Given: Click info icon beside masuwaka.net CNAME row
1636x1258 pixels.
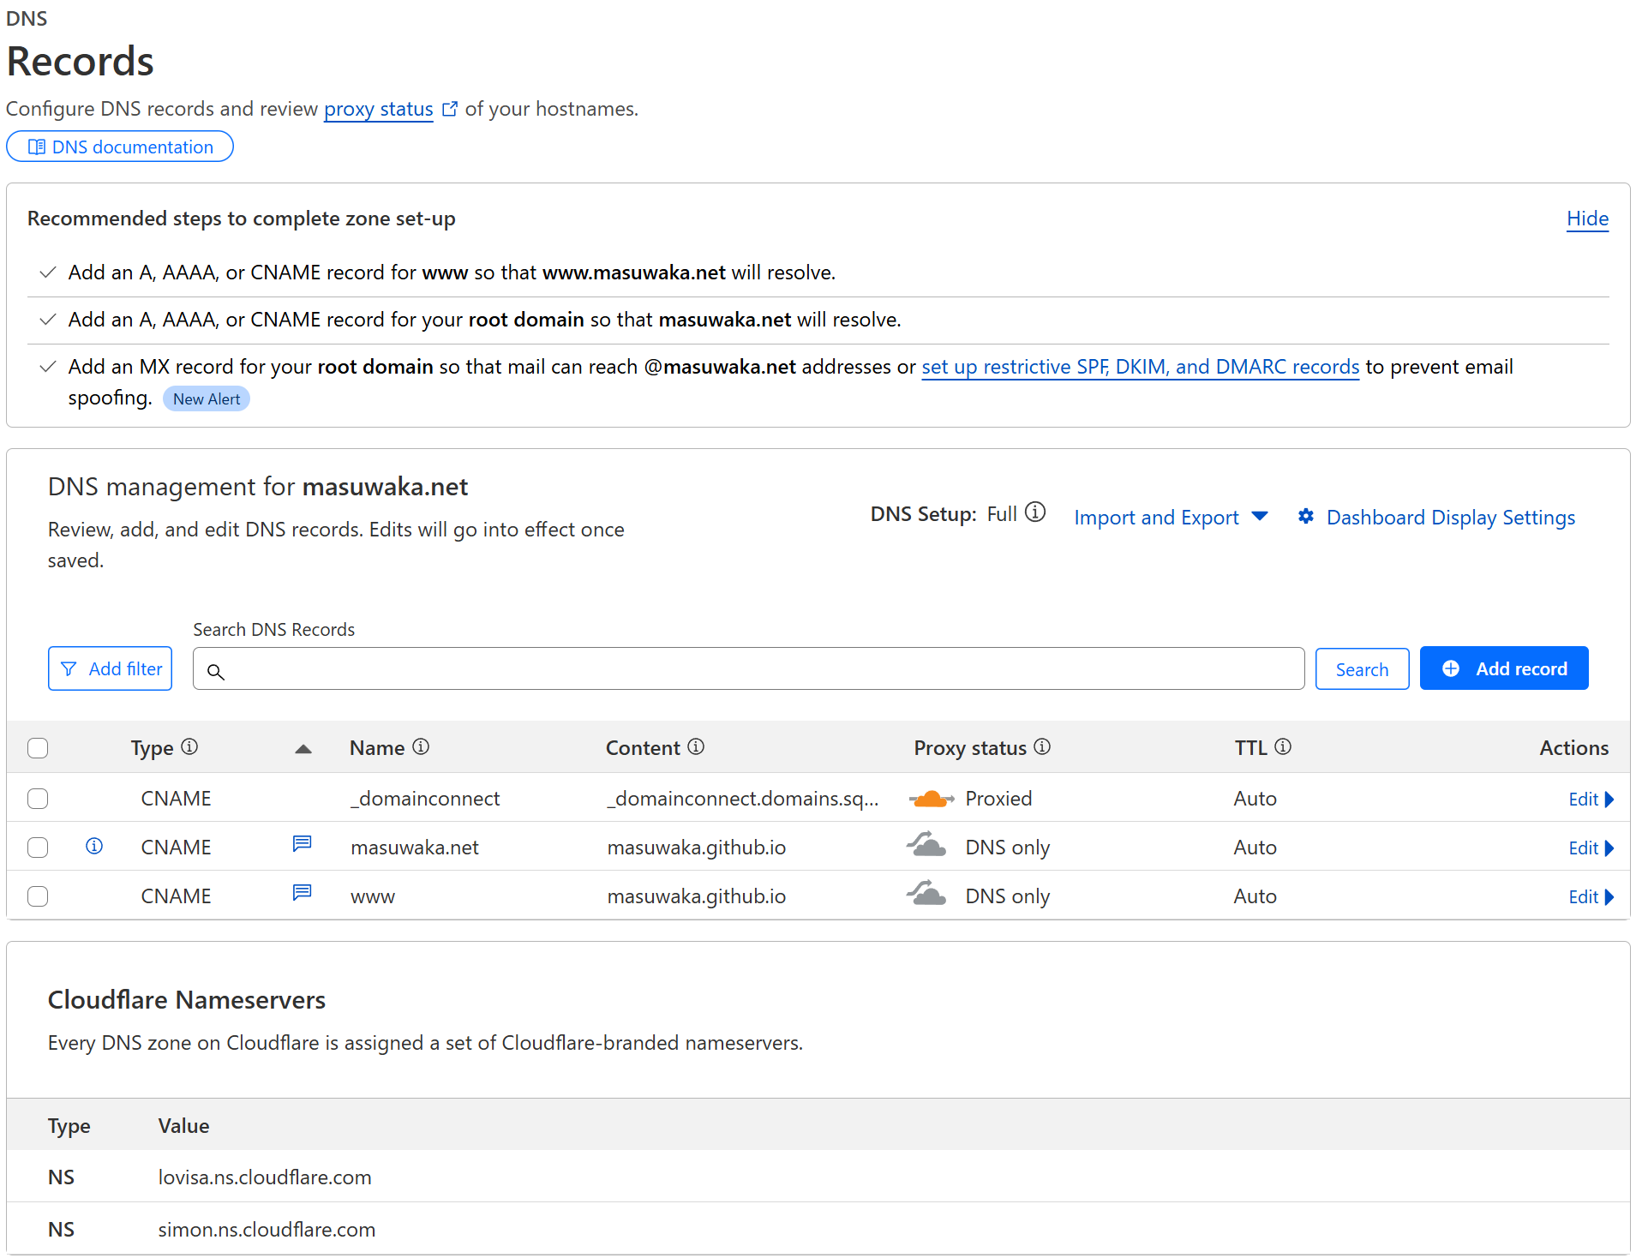Looking at the screenshot, I should (94, 847).
